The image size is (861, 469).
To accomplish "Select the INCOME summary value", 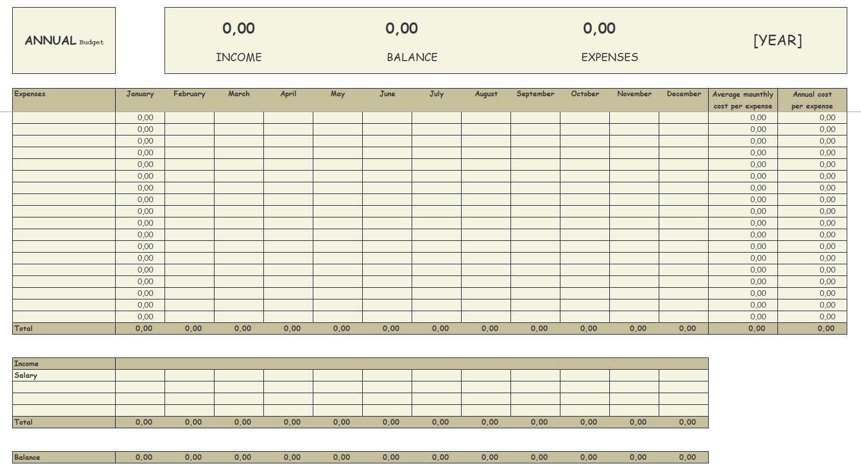I will 239,29.
